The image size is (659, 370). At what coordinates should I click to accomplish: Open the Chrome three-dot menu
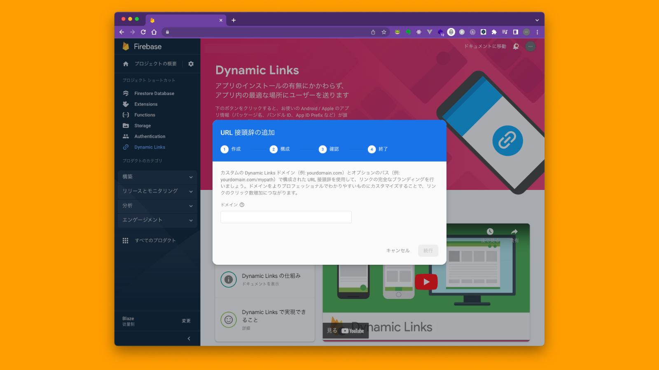[537, 32]
